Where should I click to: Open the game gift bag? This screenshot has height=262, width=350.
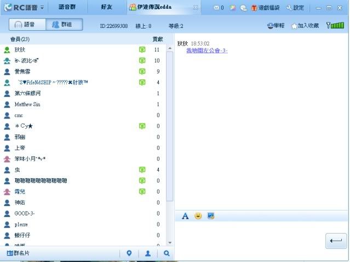[265, 8]
